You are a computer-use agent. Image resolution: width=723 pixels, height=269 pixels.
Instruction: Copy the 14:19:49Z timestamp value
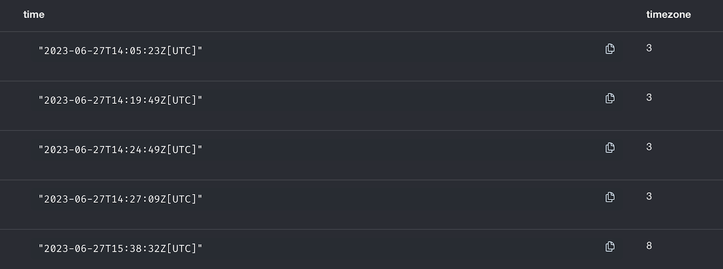(x=610, y=98)
